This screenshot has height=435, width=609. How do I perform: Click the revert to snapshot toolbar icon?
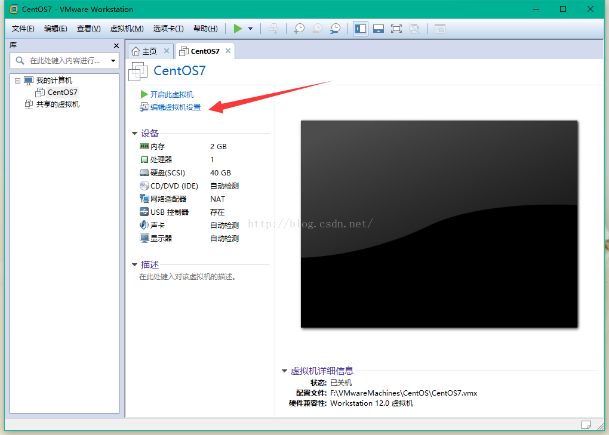317,28
